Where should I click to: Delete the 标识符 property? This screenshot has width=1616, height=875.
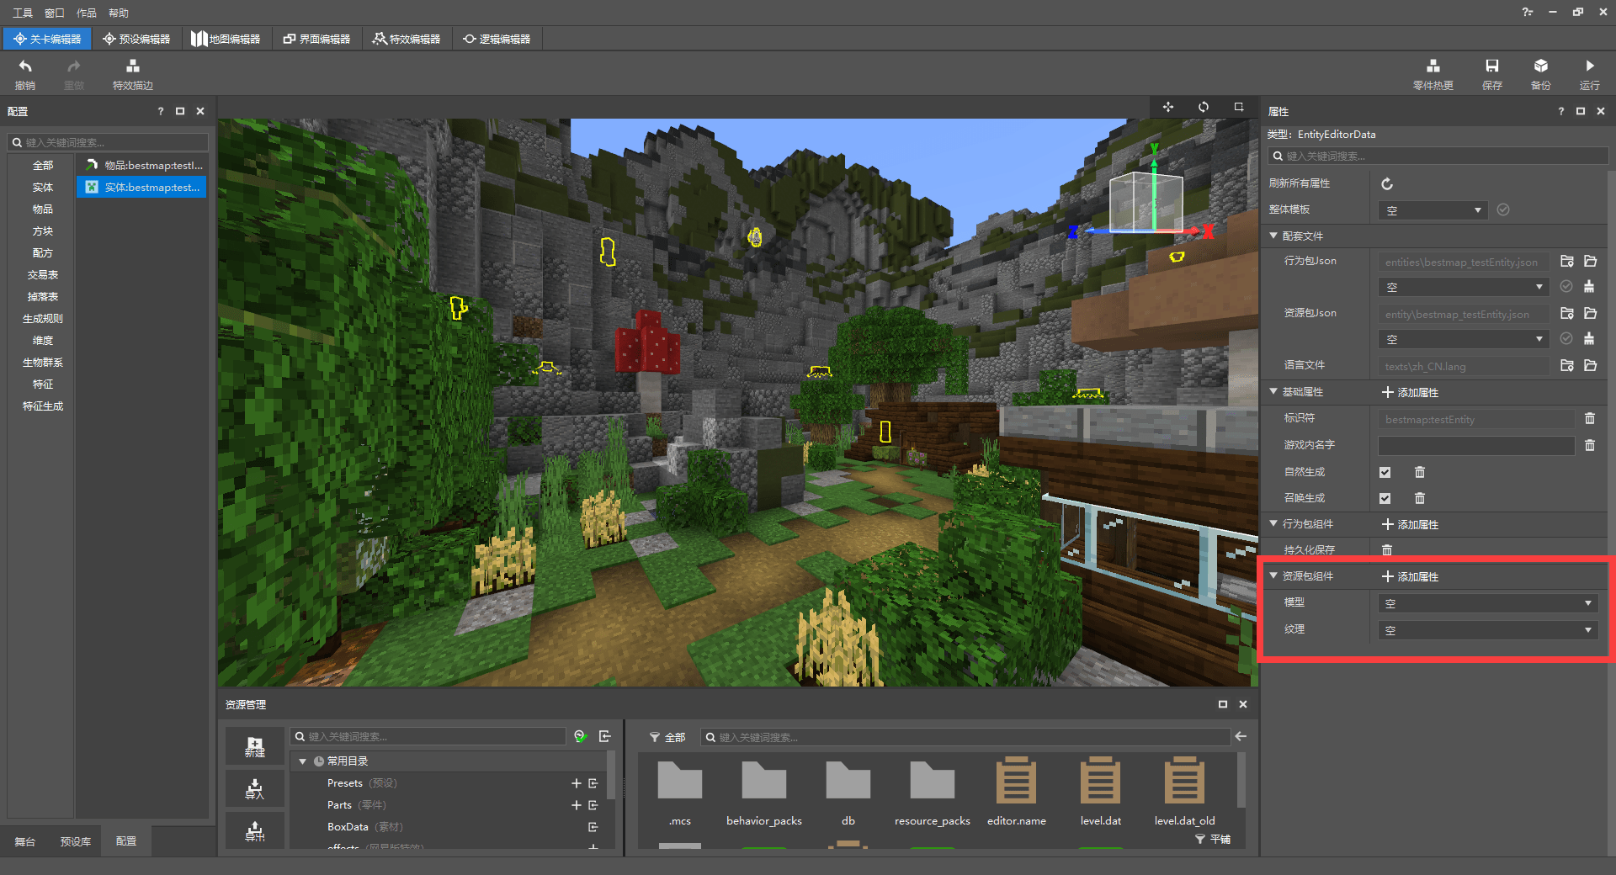[x=1590, y=418]
